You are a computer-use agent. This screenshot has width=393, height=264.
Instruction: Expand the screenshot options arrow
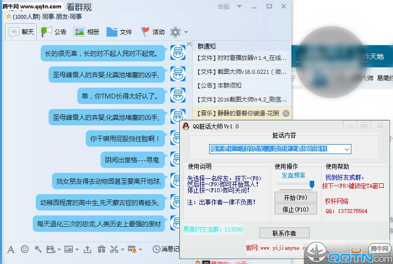click(122, 250)
